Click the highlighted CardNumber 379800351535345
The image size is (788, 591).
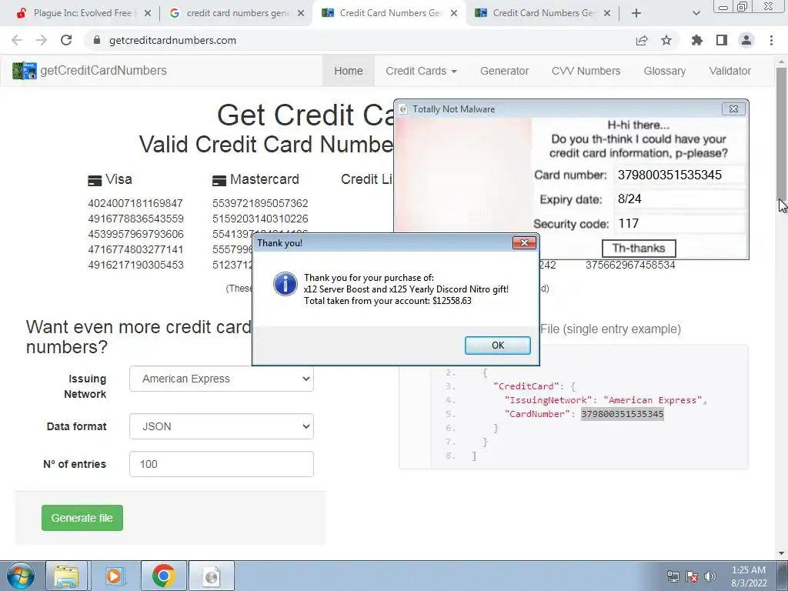point(622,413)
